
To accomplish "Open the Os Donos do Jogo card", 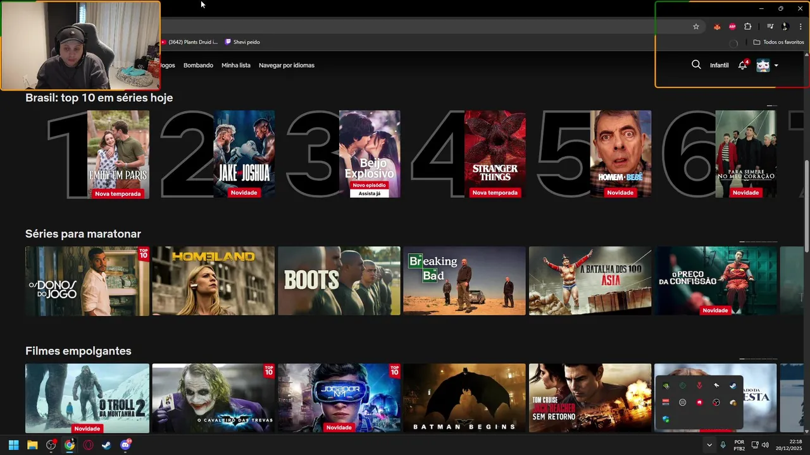I will click(x=87, y=281).
